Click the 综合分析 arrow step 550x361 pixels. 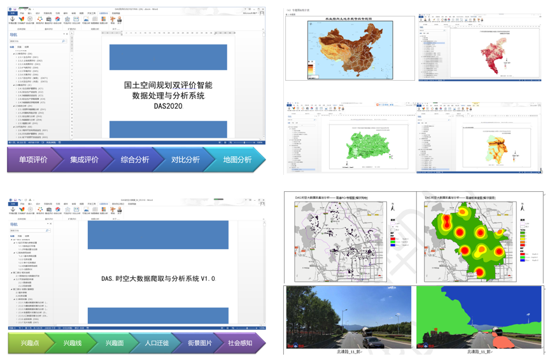pyautogui.click(x=135, y=160)
